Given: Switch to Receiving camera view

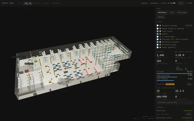Looking at the screenshot, I should [x=182, y=12].
